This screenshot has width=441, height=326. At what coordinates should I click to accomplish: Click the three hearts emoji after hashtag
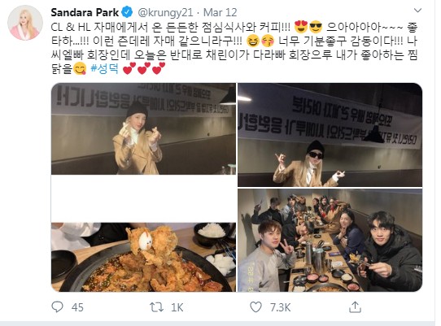click(144, 68)
